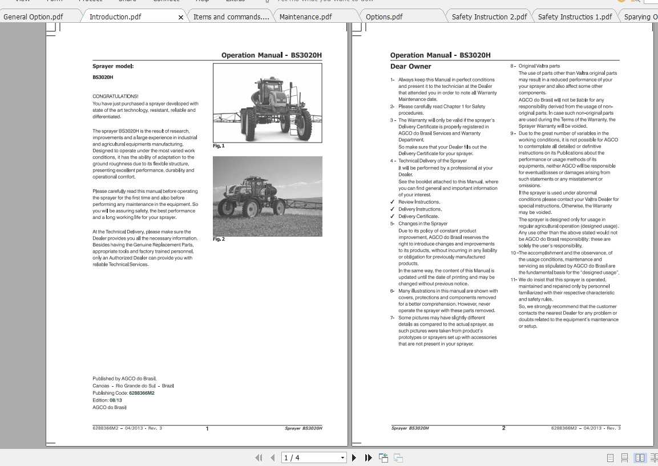Click the 'Dear Owner' heading
Screen dimensions: 658x466
[410, 66]
